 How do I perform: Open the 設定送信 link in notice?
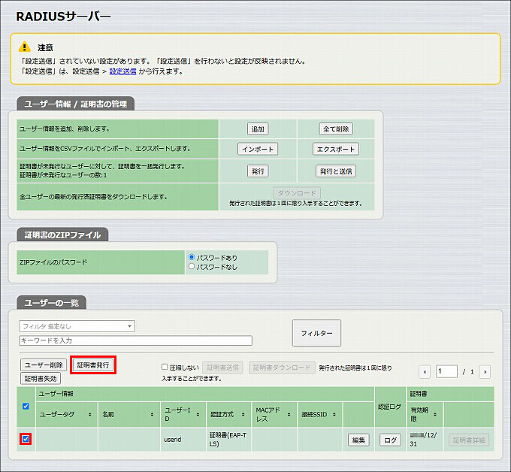122,71
